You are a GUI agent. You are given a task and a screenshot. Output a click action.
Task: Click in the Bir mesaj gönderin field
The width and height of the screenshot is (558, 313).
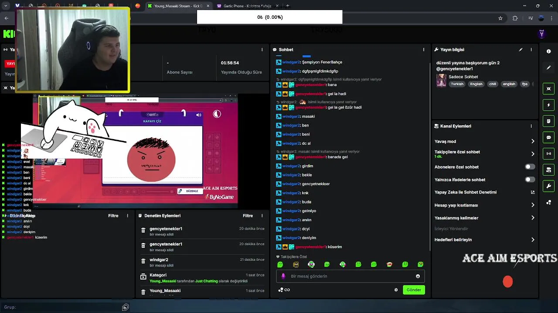(350, 276)
